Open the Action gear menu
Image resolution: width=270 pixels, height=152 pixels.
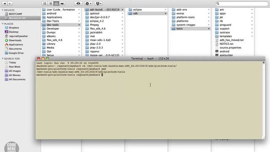point(88,3)
